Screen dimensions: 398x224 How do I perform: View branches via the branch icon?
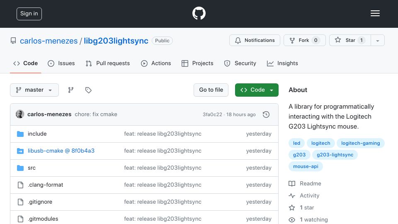click(x=71, y=90)
